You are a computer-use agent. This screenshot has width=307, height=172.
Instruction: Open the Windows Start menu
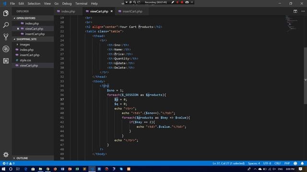3,169
